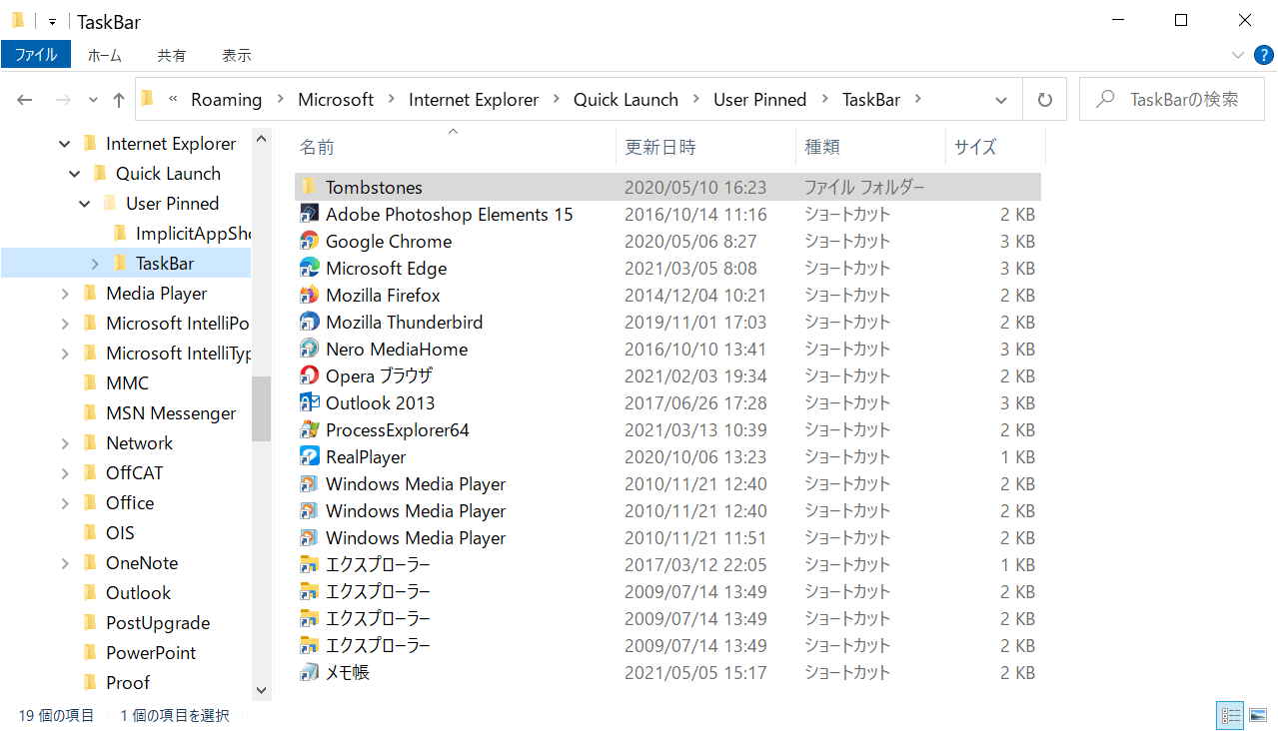Click the 1 個の項目を選択 status text
This screenshot has width=1278, height=731.
point(175,715)
